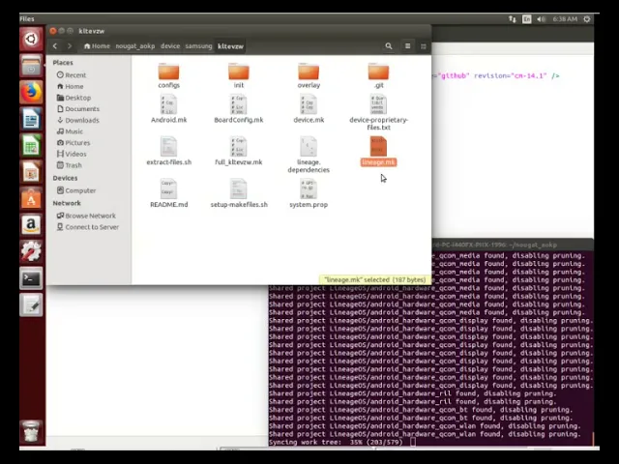
Task: Open the init folder
Action: [239, 75]
